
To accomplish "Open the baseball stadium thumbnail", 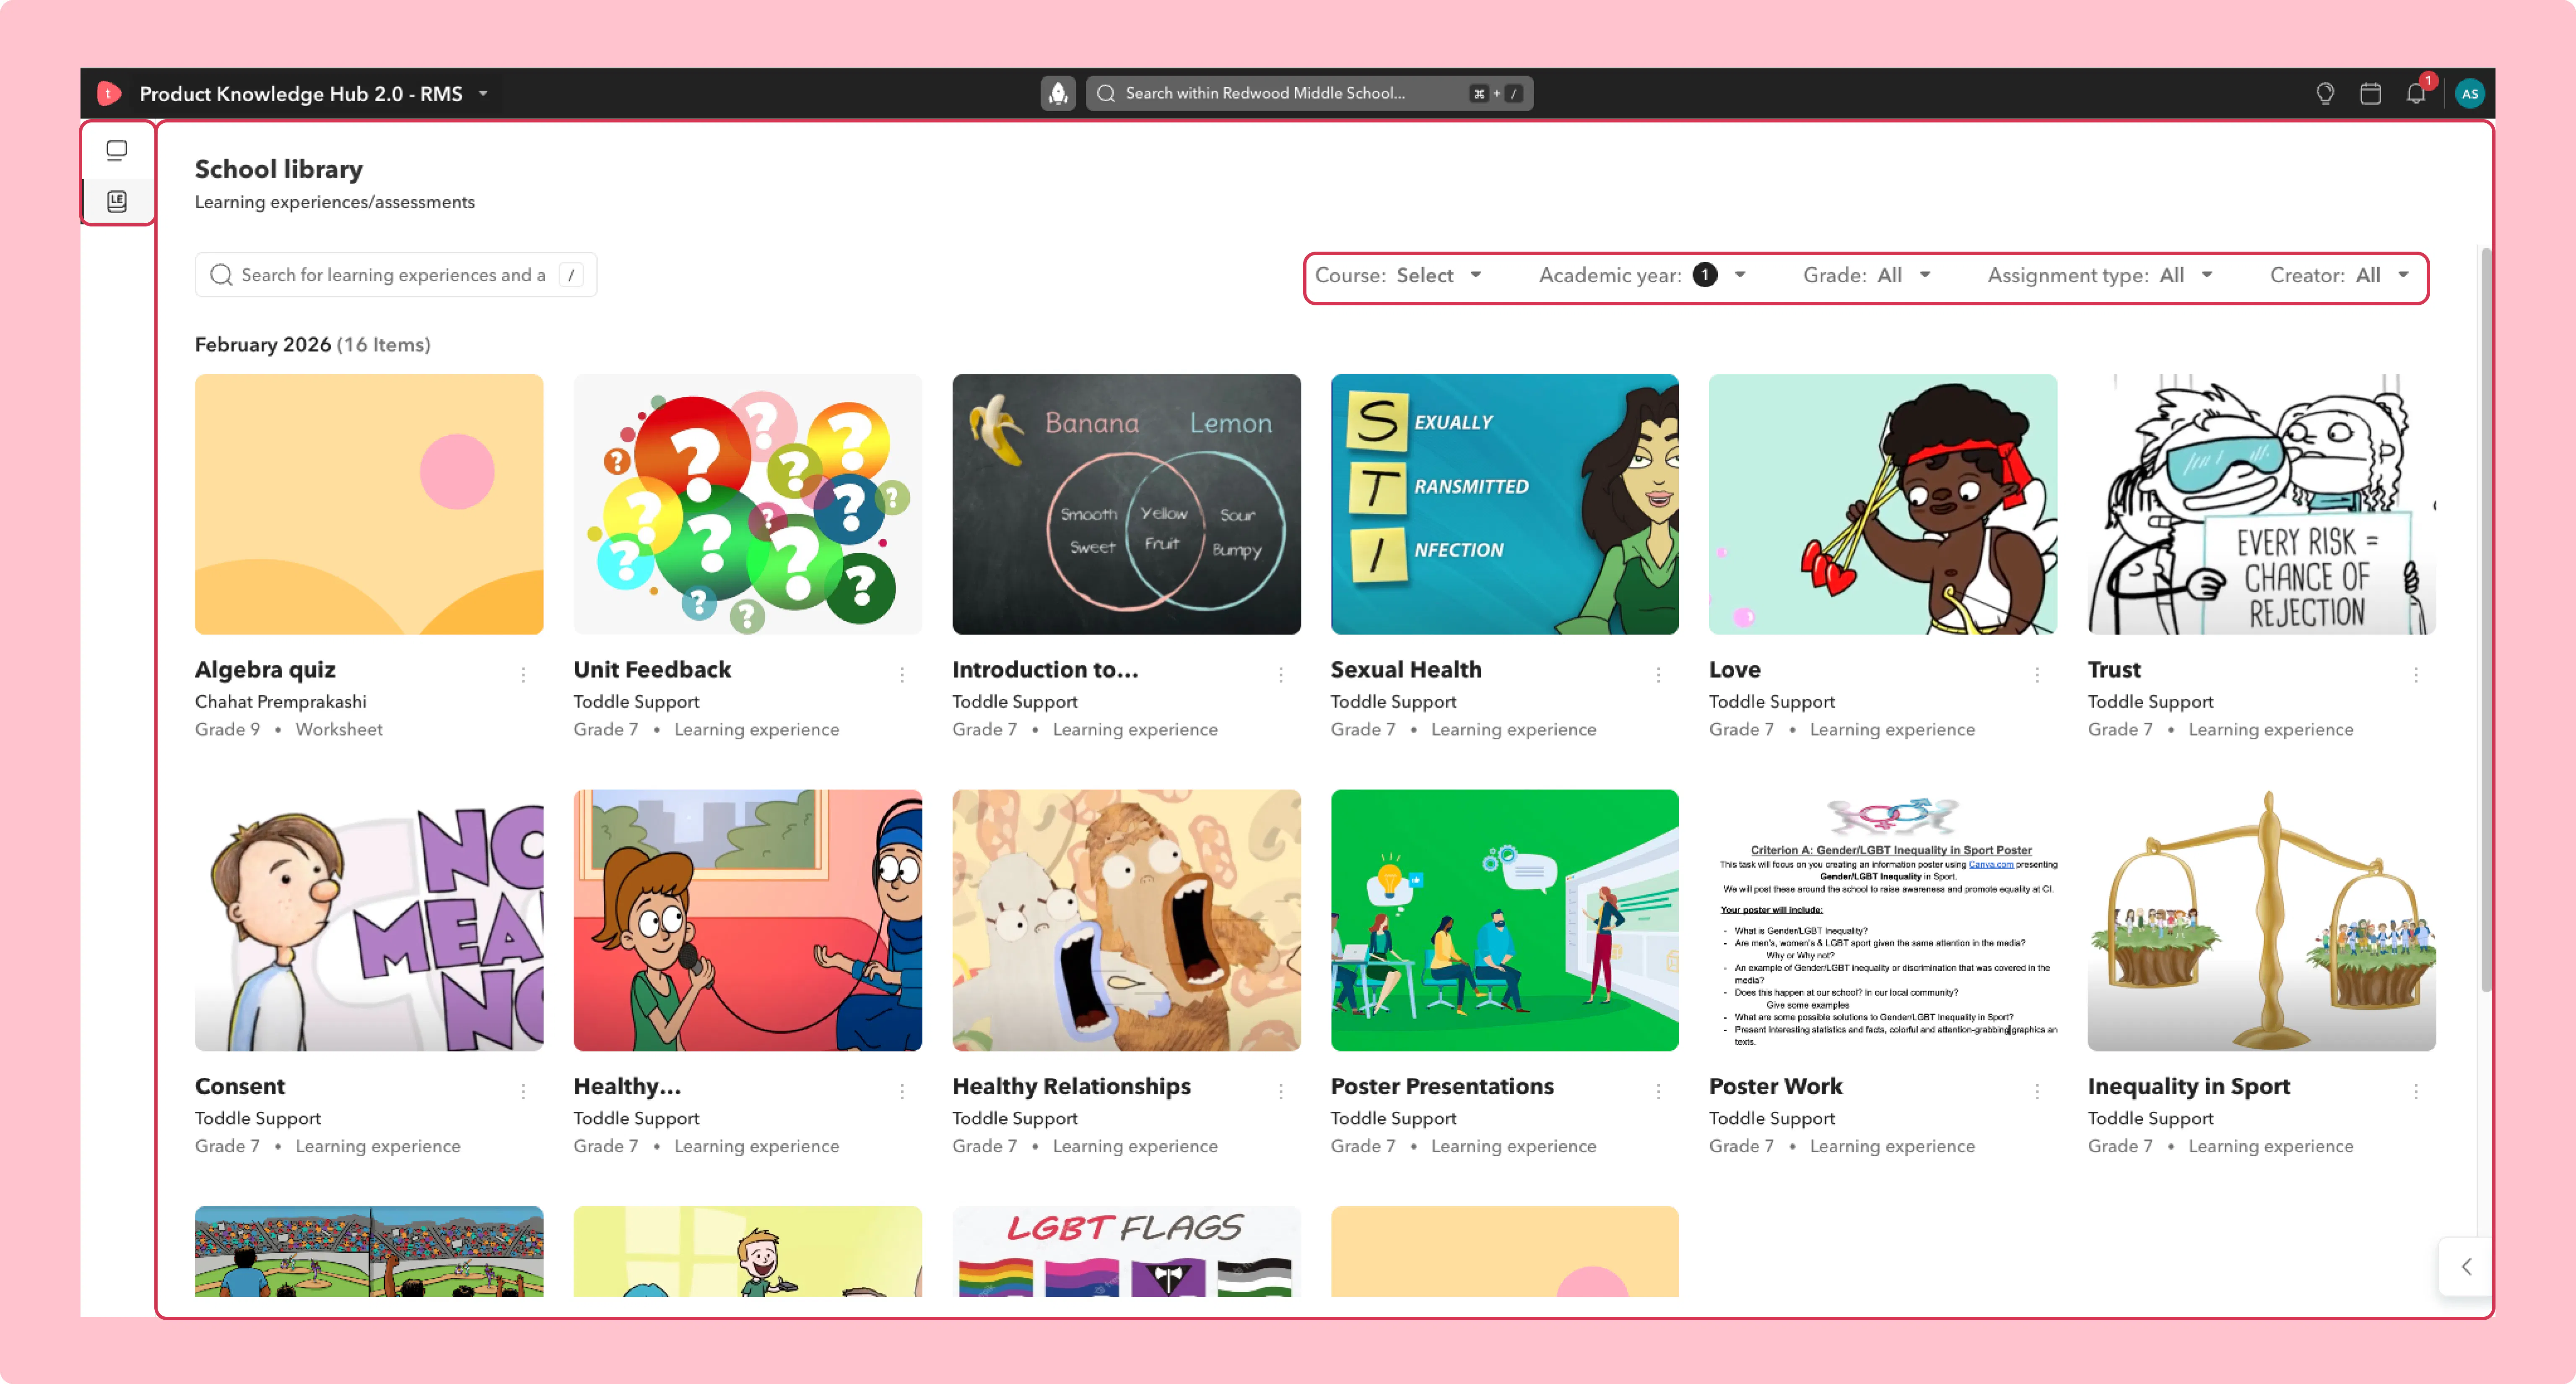I will (369, 1251).
